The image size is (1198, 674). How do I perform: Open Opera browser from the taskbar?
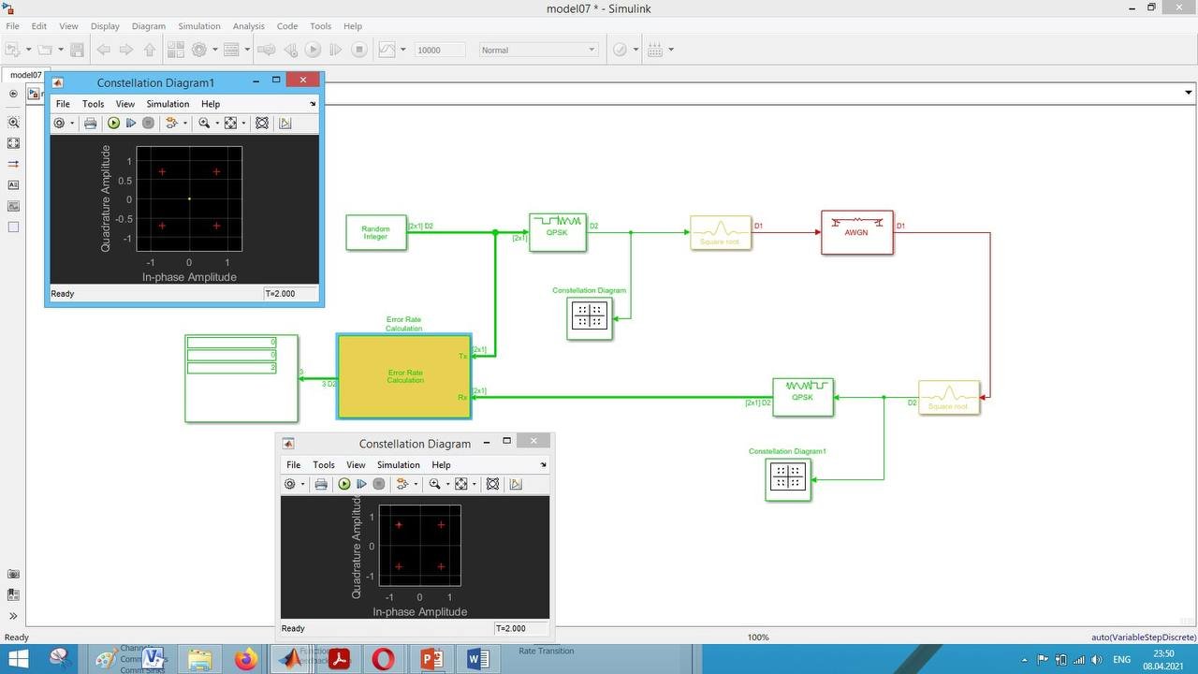[x=383, y=659]
